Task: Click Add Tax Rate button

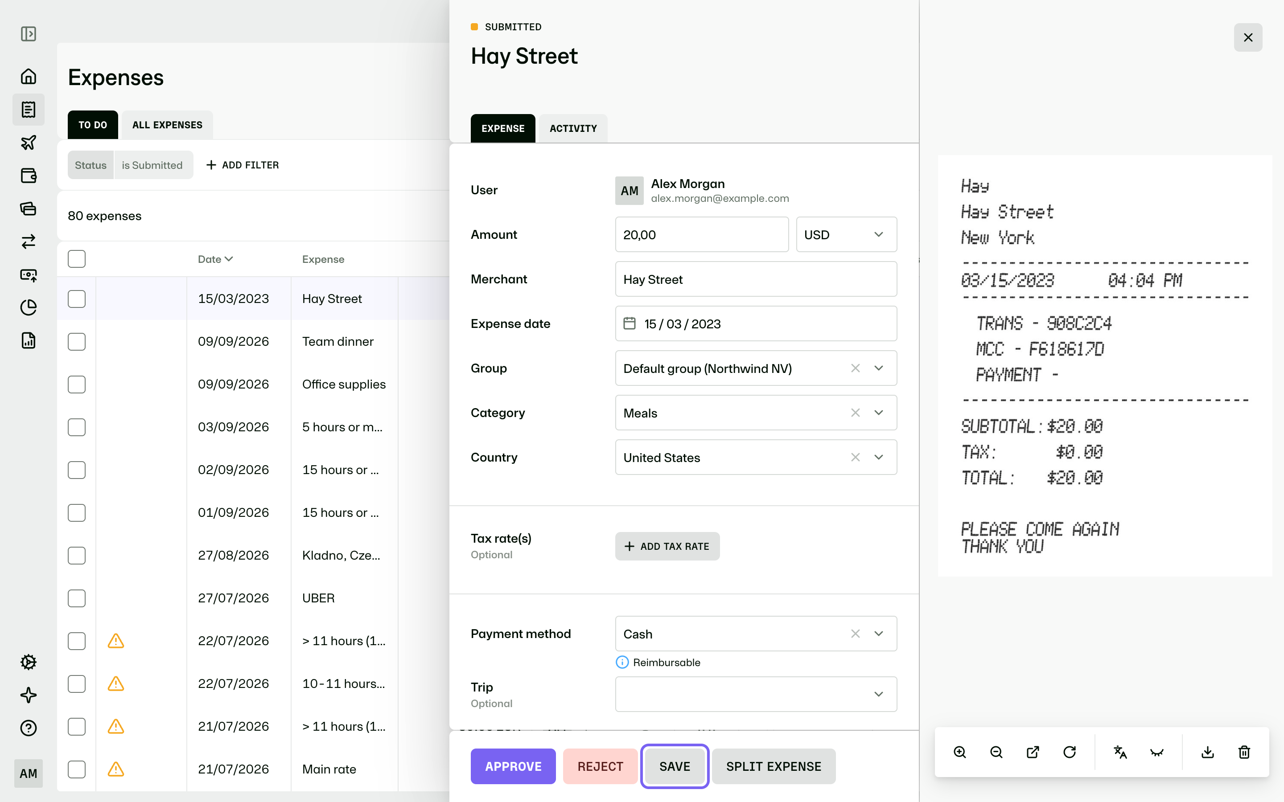Action: click(x=667, y=546)
